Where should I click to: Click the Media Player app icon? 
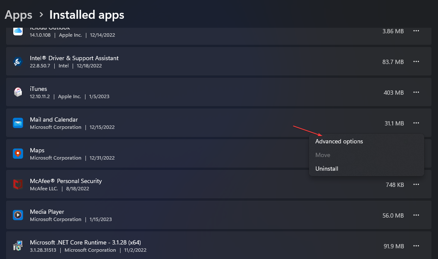tap(18, 215)
